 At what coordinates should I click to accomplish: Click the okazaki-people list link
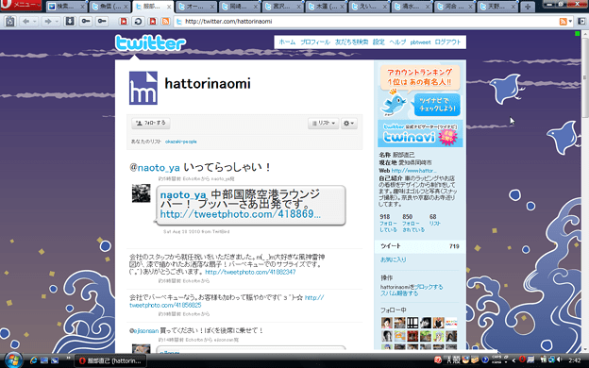click(x=181, y=142)
